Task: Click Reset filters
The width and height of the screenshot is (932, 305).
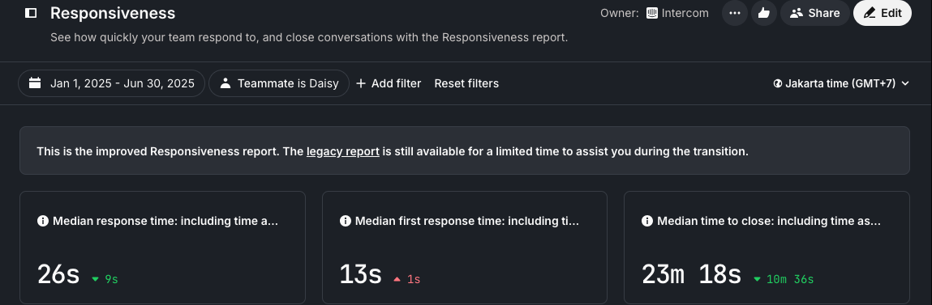Action: [x=466, y=83]
